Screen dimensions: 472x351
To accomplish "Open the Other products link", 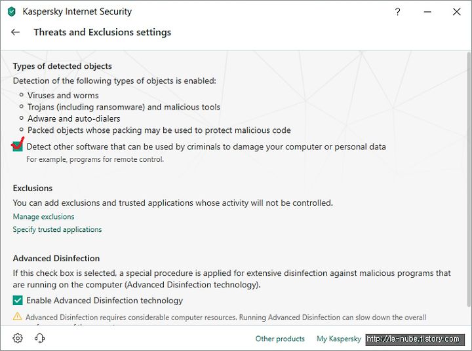I will tap(280, 339).
